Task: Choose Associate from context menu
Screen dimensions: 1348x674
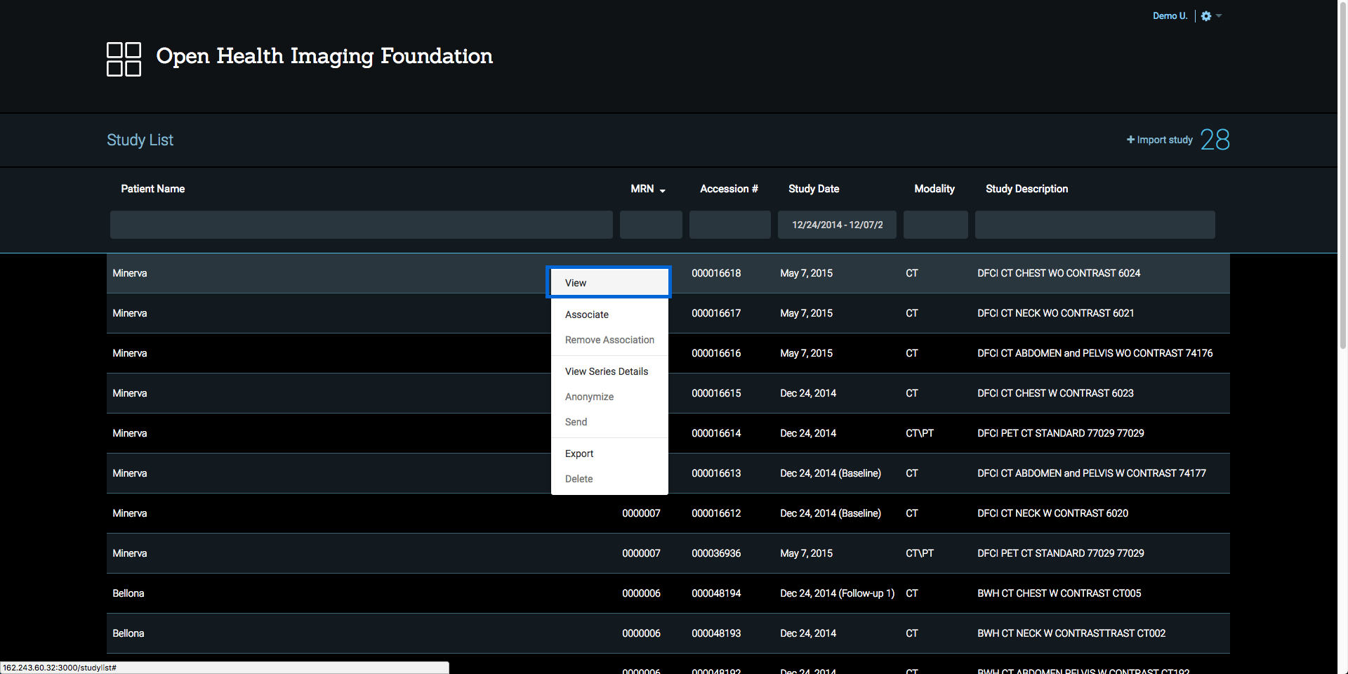Action: (587, 315)
